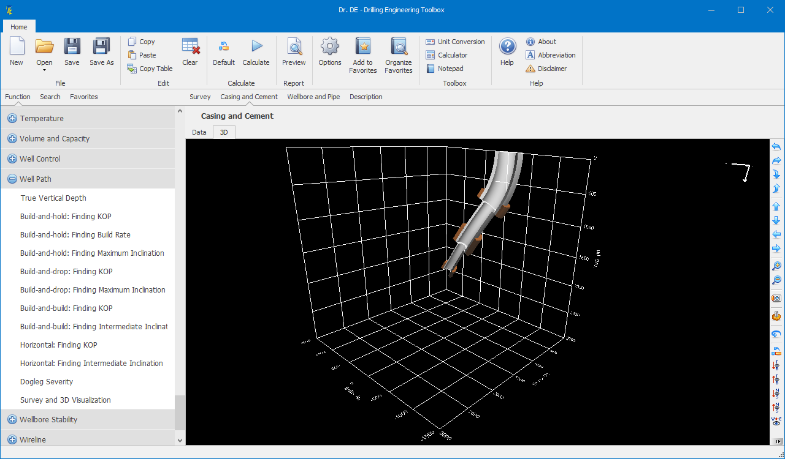Click the zoom in magnifier in 3D toolbar
The width and height of the screenshot is (785, 459).
(776, 266)
